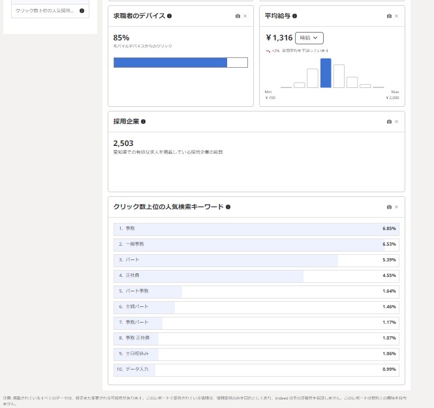434x408 pixels.
Task: Click camera icon on 人気検索キーワード card
Action: [389, 207]
